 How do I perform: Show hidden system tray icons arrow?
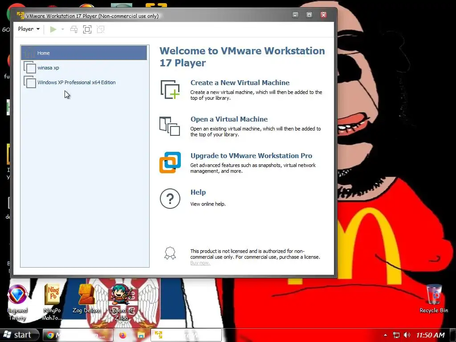point(385,335)
